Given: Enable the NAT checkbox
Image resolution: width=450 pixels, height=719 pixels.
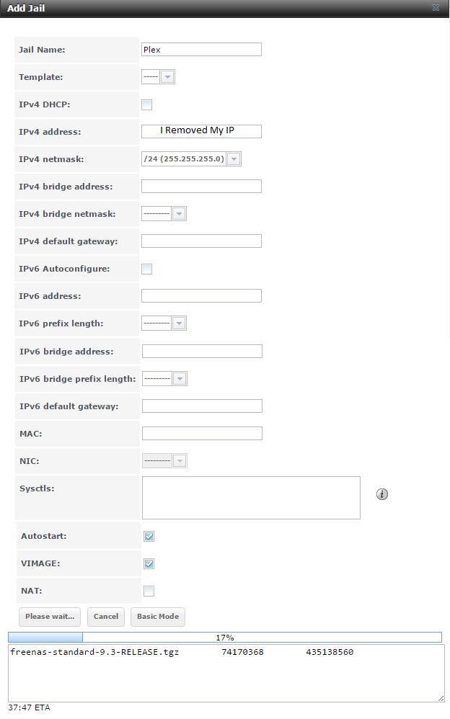Looking at the screenshot, I should click(x=149, y=591).
